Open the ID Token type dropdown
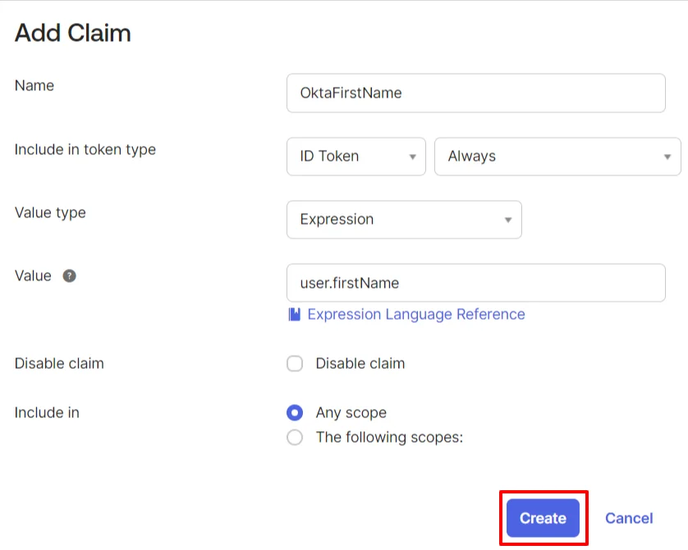688x550 pixels. point(355,156)
